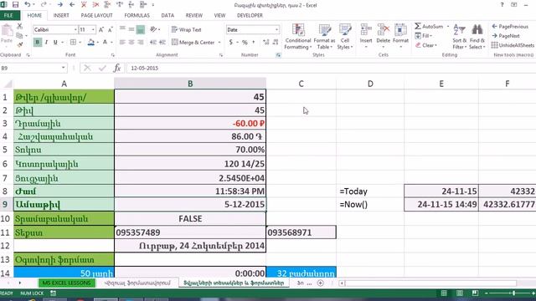The width and height of the screenshot is (536, 301).
Task: Switch to the INSERT ribbon tab
Action: tap(61, 15)
